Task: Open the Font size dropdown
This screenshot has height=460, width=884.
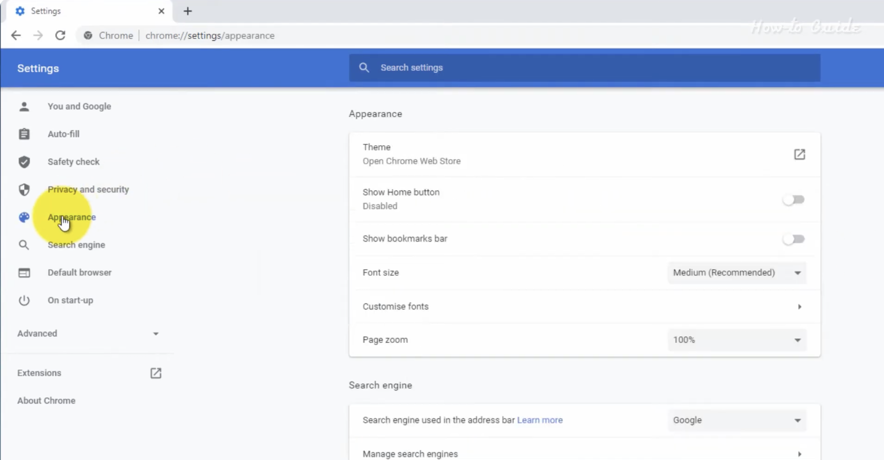Action: [x=736, y=273]
